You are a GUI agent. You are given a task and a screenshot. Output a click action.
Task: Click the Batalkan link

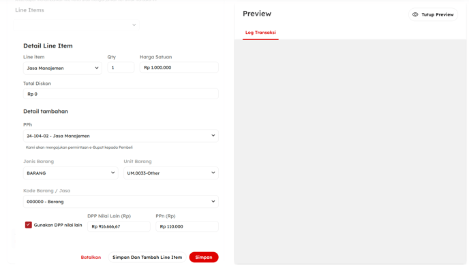pyautogui.click(x=91, y=258)
